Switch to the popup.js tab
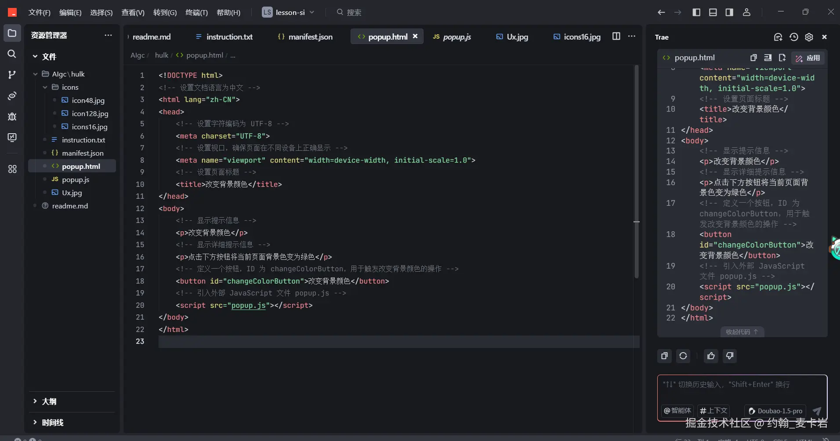 452,37
